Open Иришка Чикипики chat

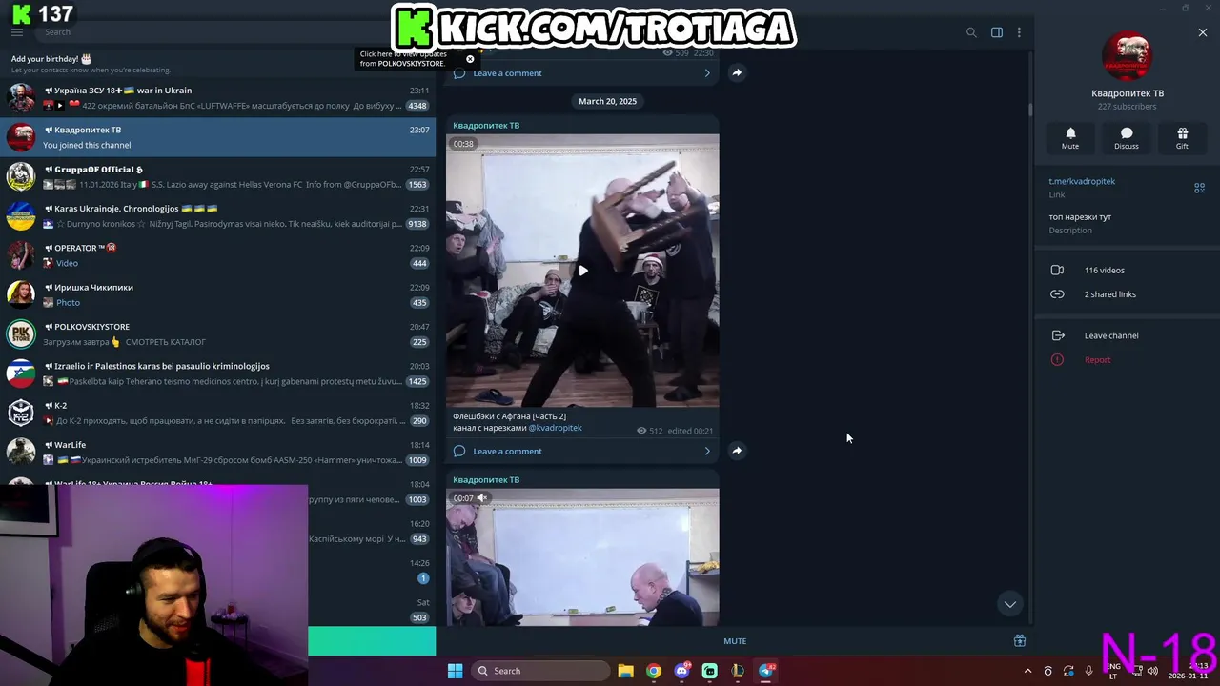point(218,294)
